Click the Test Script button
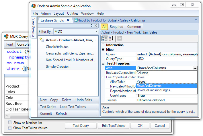203x136 pixels. click(x=48, y=107)
